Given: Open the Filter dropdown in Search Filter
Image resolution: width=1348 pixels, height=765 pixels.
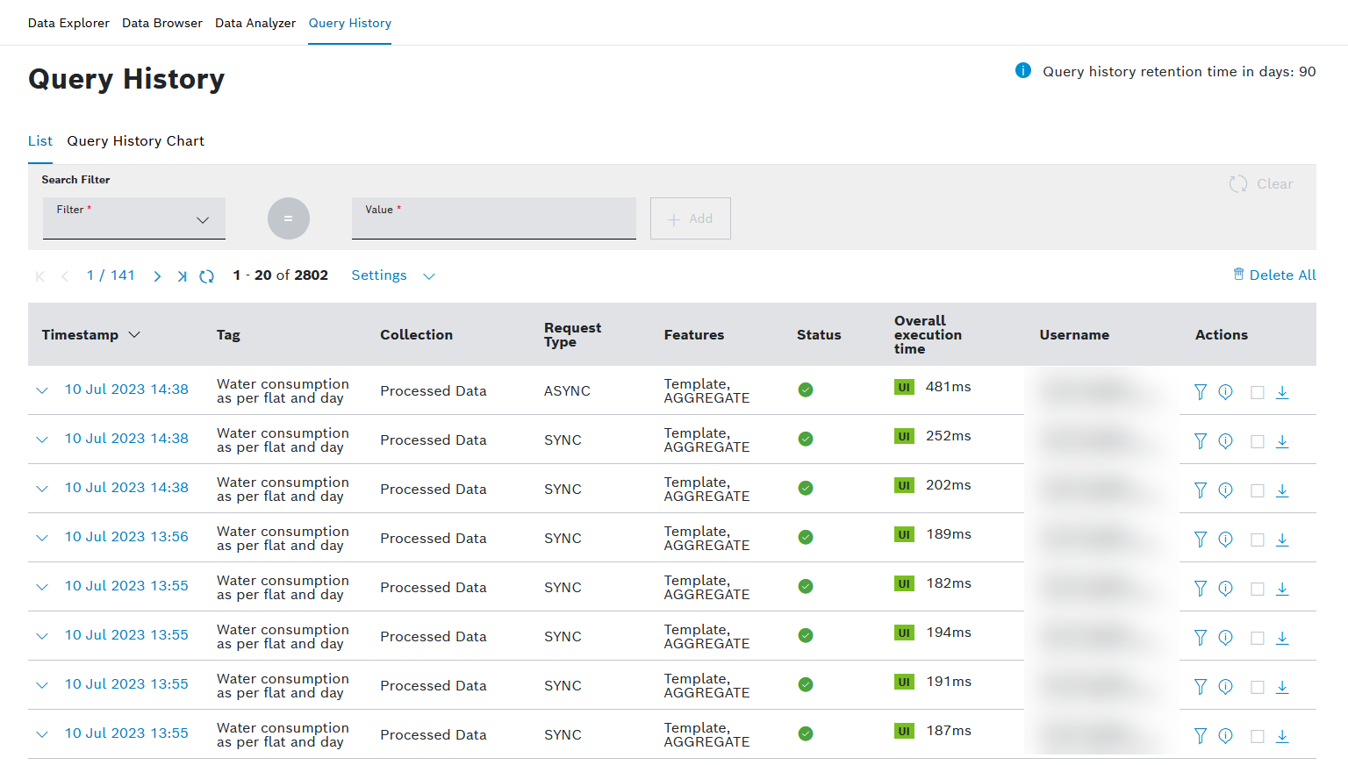Looking at the screenshot, I should click(134, 218).
